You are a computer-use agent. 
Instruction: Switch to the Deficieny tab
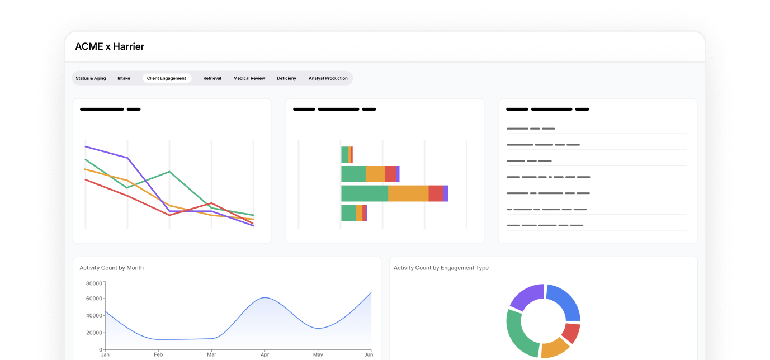click(286, 78)
